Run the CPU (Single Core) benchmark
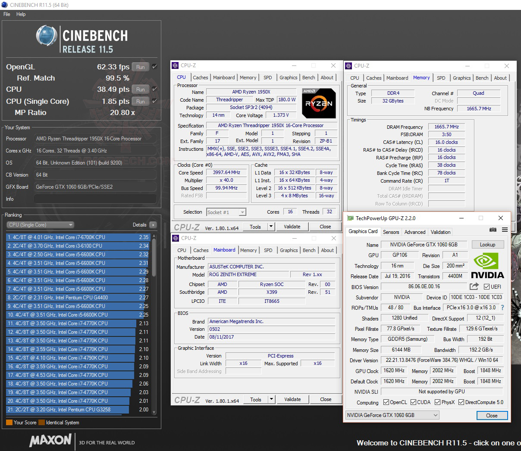 point(140,101)
